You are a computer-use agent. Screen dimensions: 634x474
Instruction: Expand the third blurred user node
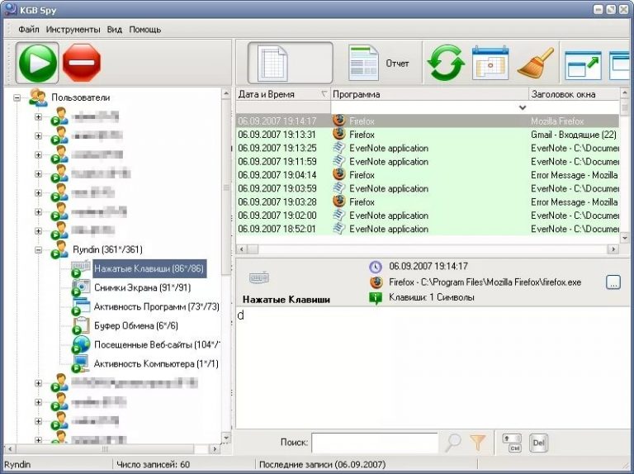[39, 154]
